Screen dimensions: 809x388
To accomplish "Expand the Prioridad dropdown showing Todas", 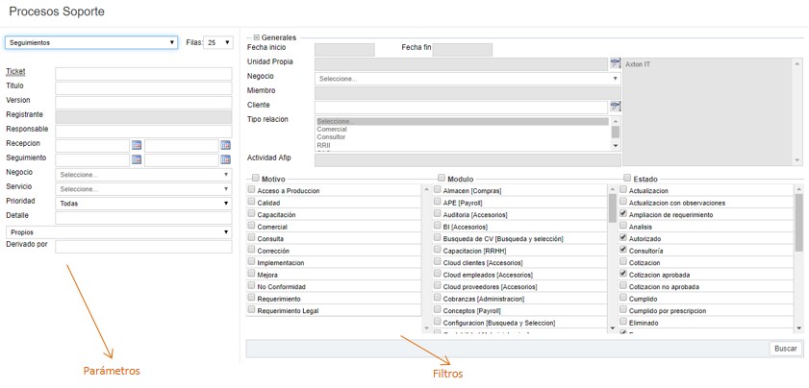I will coord(143,204).
